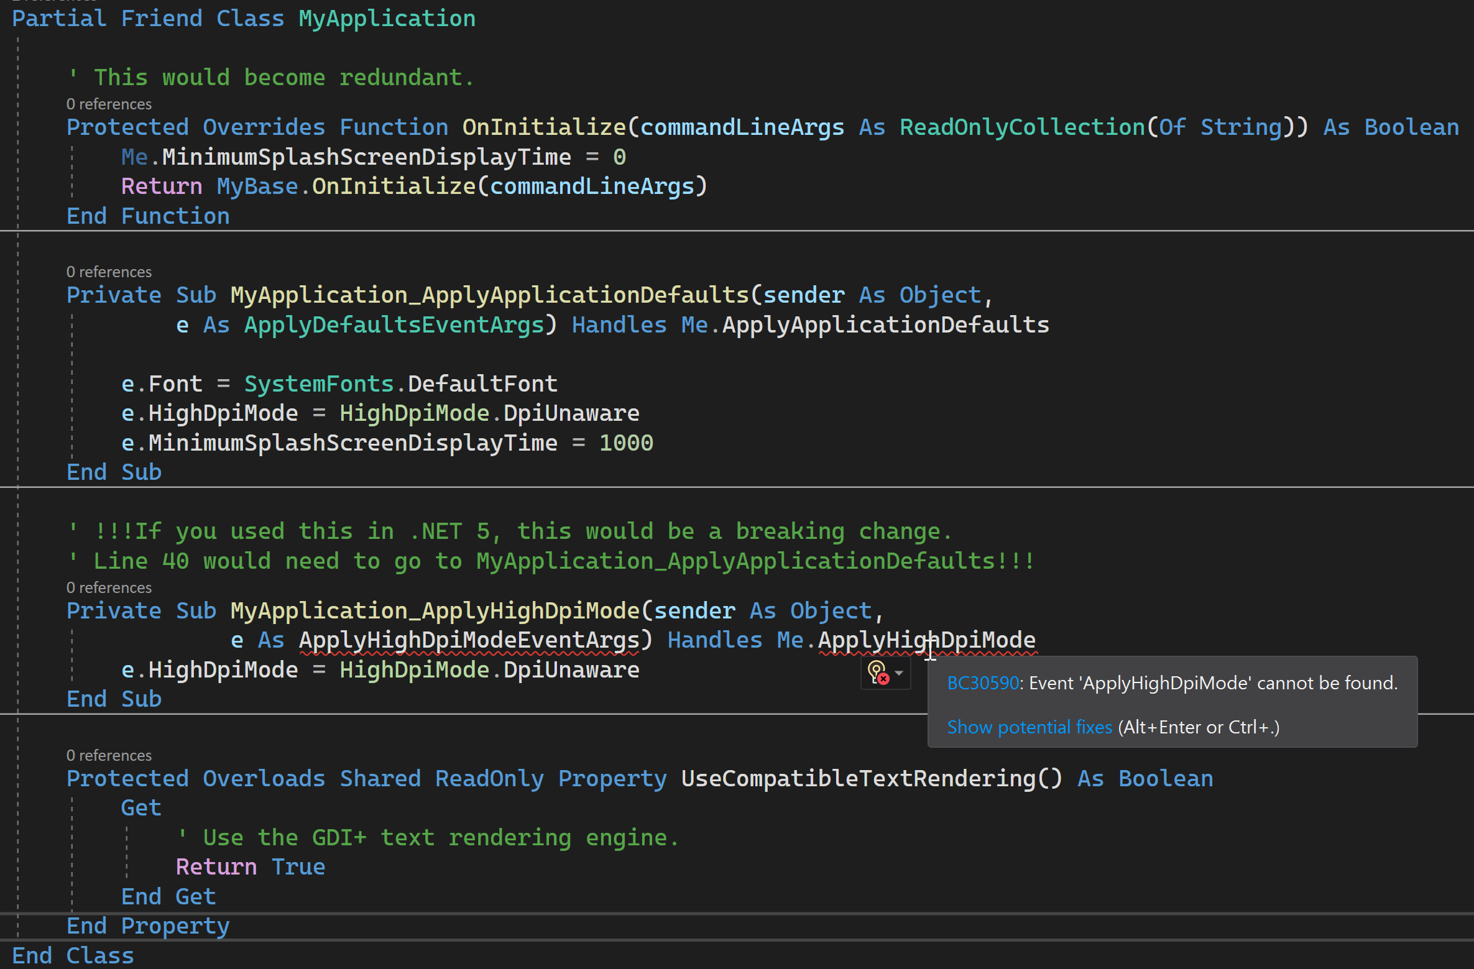1474x969 pixels.
Task: Click Show potential fixes in the tooltip
Action: tap(1028, 727)
